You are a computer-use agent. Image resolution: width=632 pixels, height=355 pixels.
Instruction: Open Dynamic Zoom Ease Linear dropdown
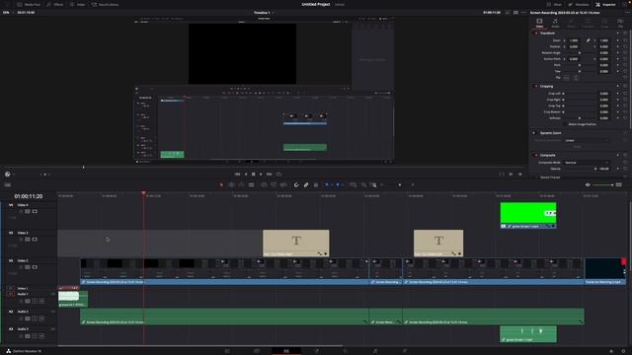click(587, 140)
